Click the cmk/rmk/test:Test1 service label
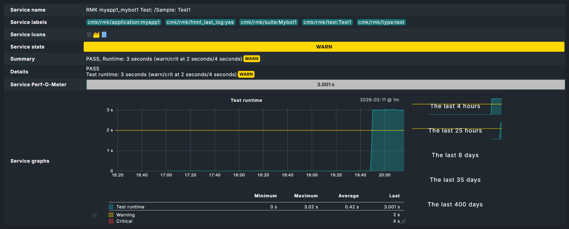This screenshot has height=229, width=569. [x=327, y=22]
